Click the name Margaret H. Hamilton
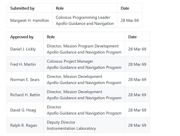 29,20
